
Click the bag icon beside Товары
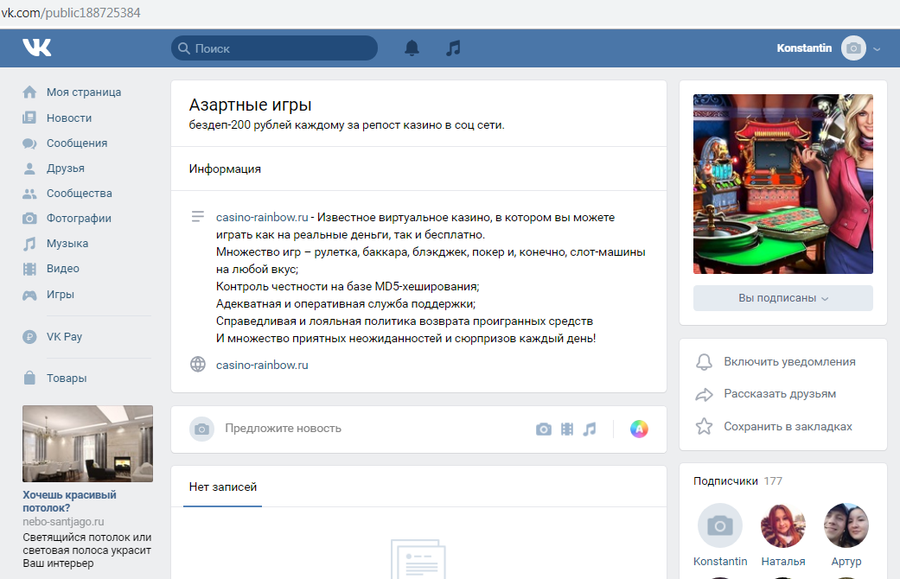coord(29,378)
